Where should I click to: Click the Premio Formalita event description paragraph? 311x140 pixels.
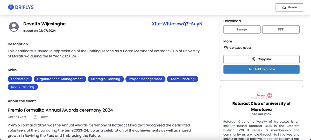coord(99,130)
